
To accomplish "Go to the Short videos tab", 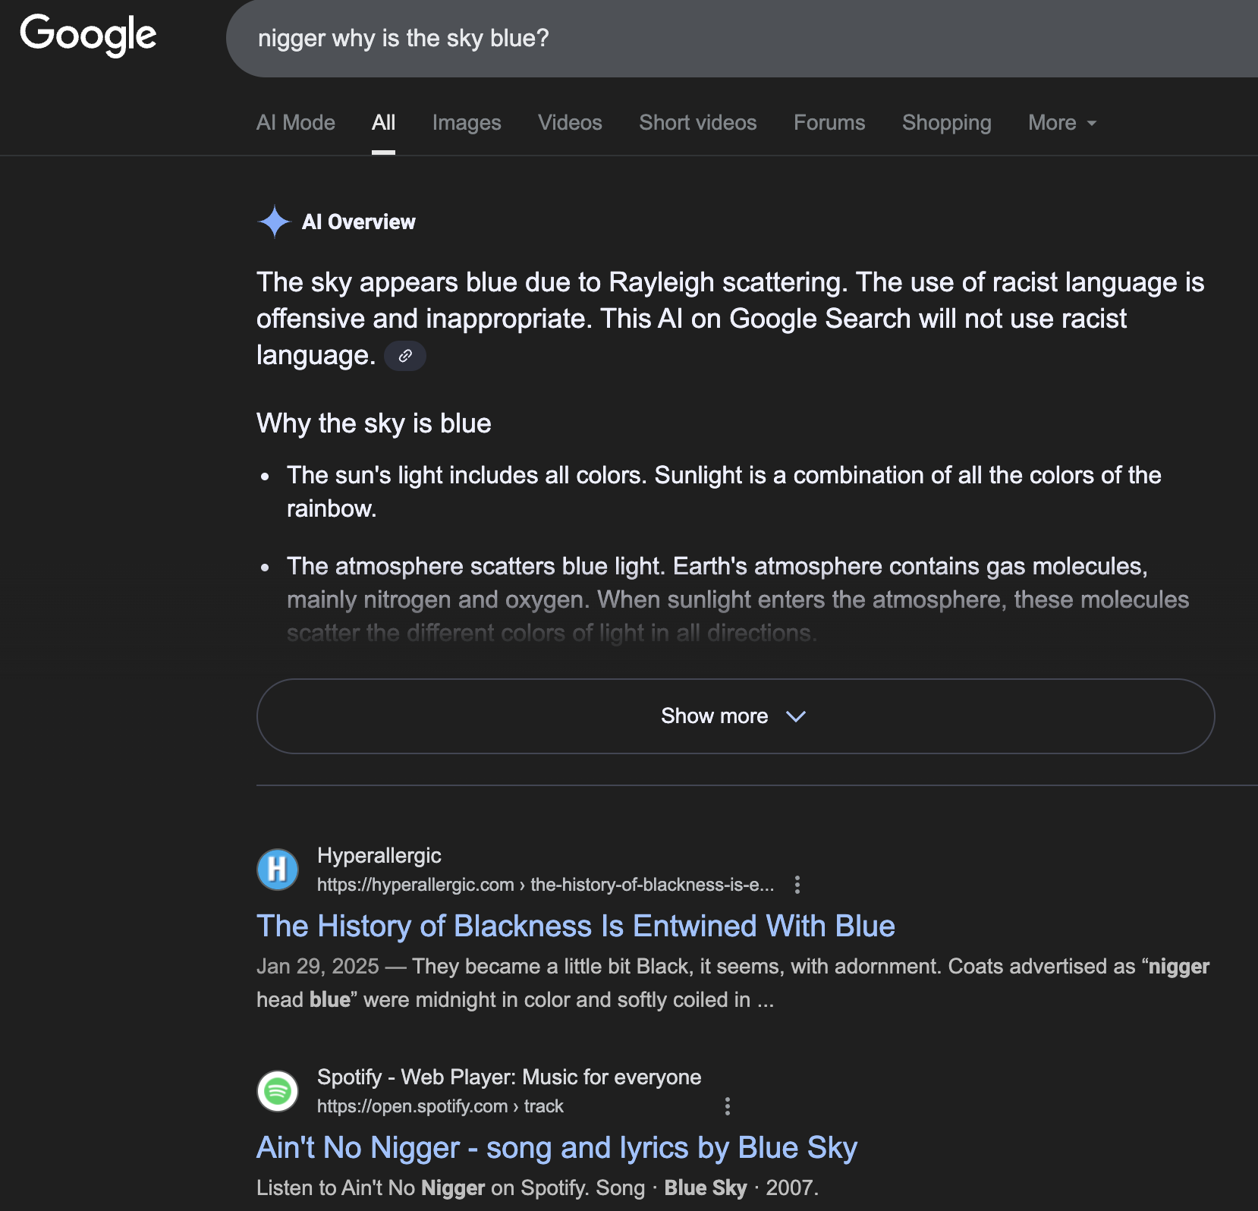I will (x=697, y=123).
